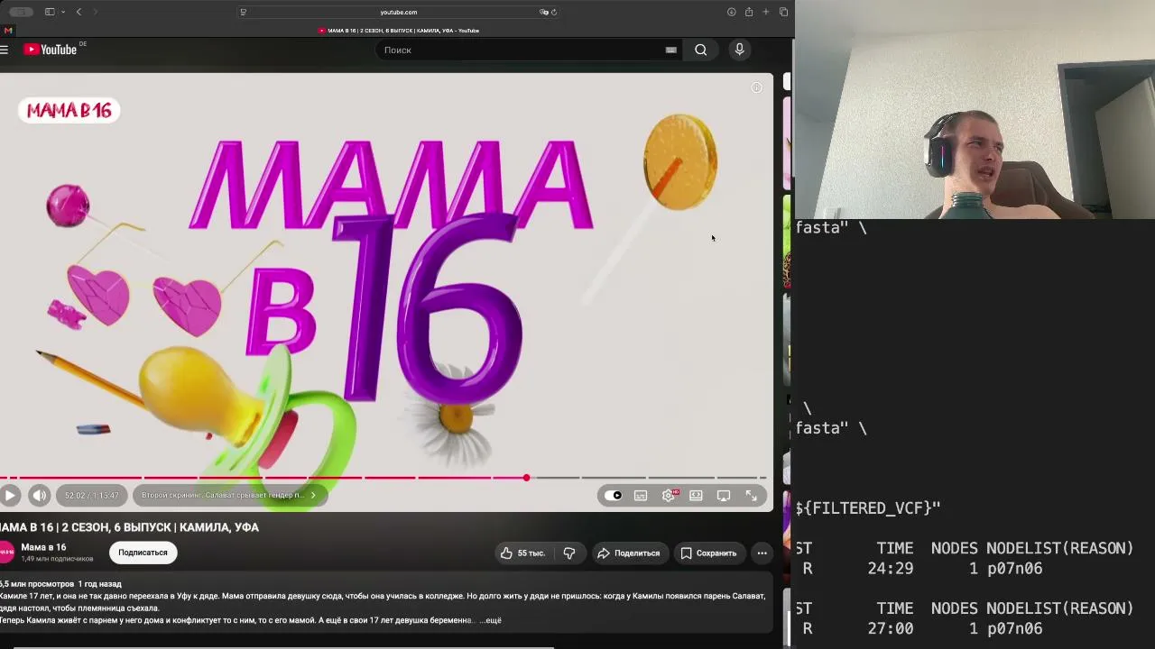Image resolution: width=1155 pixels, height=649 pixels.
Task: Click the youtube.com address bar
Action: [398, 12]
